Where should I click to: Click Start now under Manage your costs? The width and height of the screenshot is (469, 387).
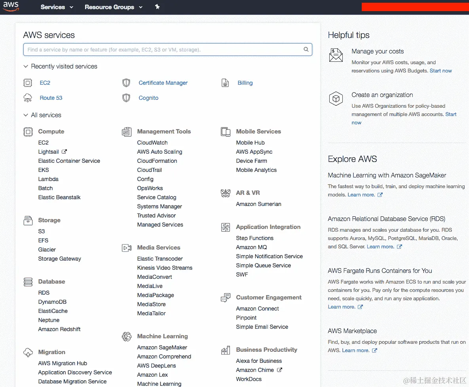[x=441, y=71]
